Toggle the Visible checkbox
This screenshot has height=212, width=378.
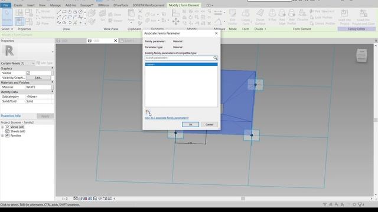click(x=28, y=73)
